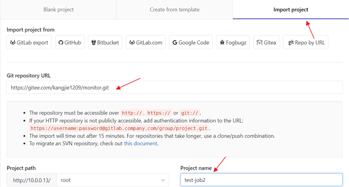Screen dimensions: 349x187
Task: Open 'this document' SVN migration link
Action: [x=140, y=143]
